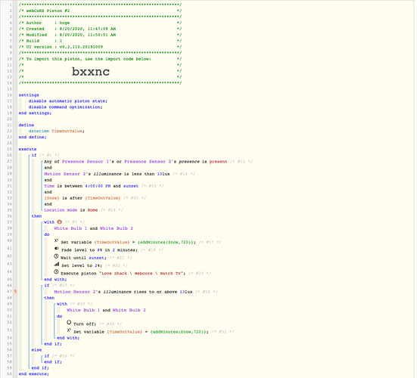Image resolution: width=417 pixels, height=378 pixels.
Task: Click the Motion Sensor 2 illuminance condition
Action: pos(107,174)
